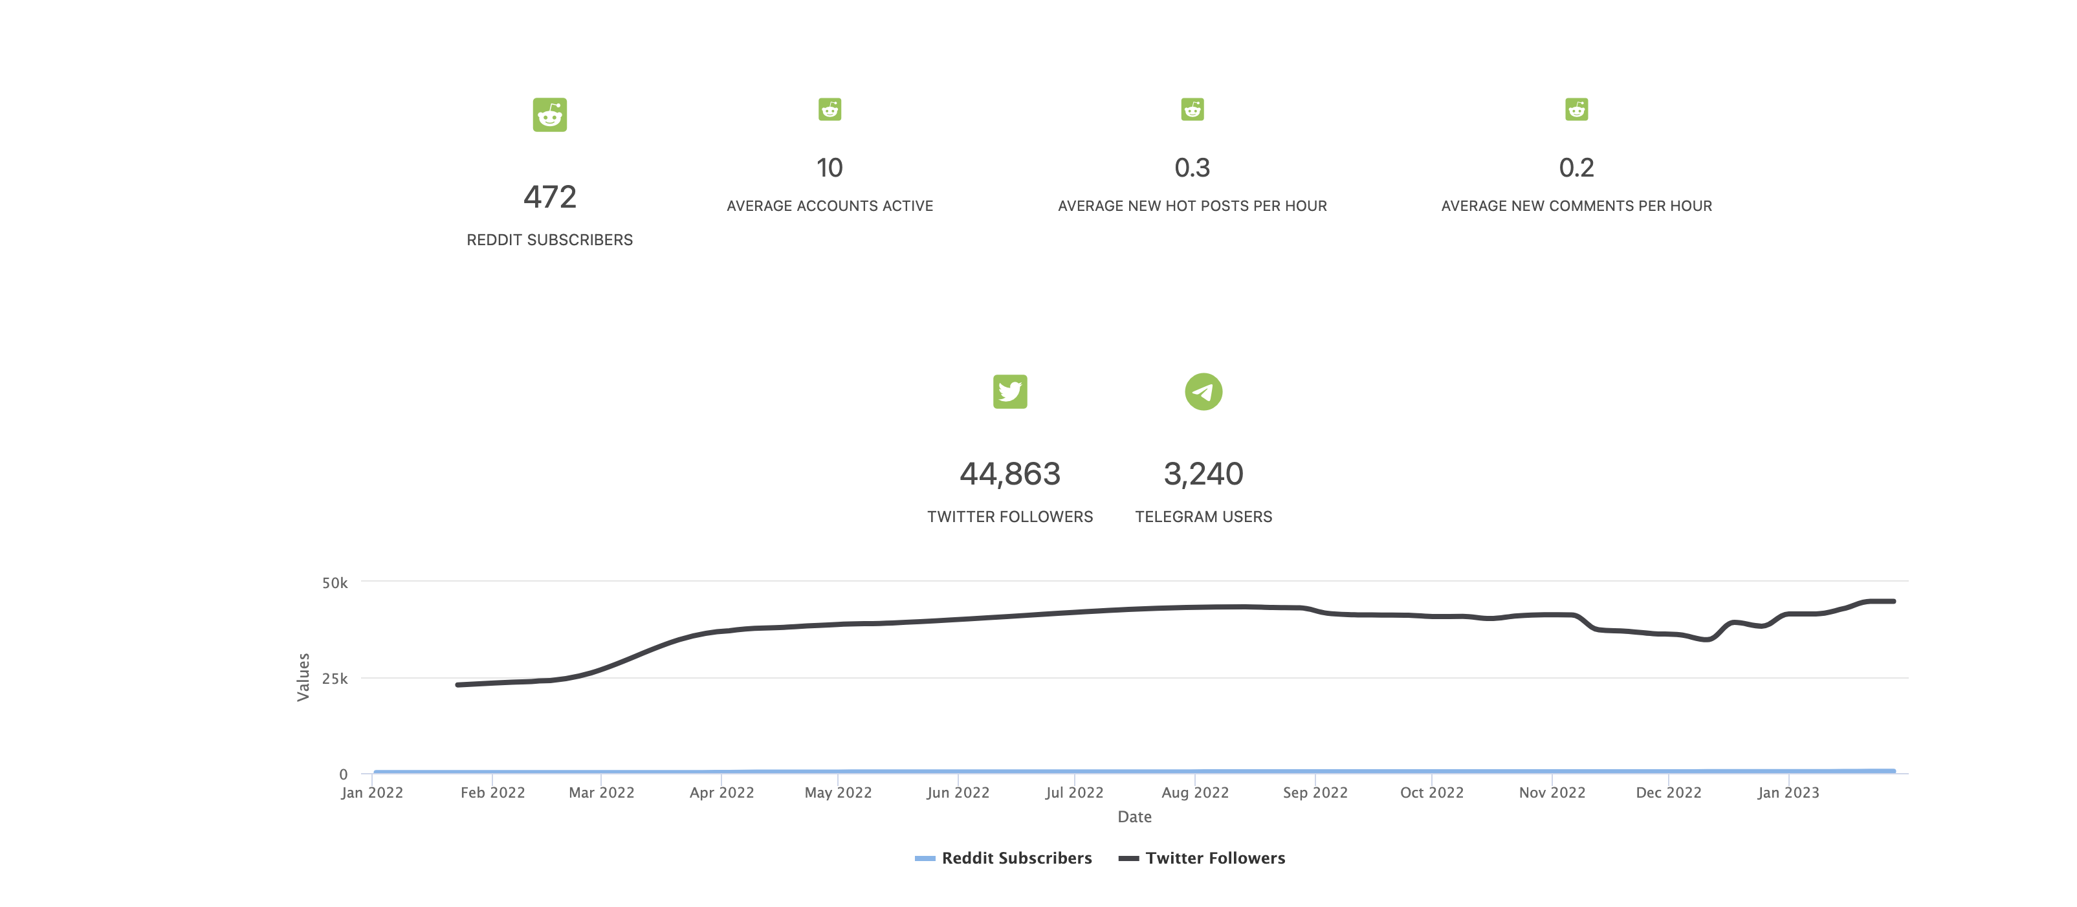Click the REDDIT SUBSCRIBERS label
2077x907 pixels.
tap(549, 240)
